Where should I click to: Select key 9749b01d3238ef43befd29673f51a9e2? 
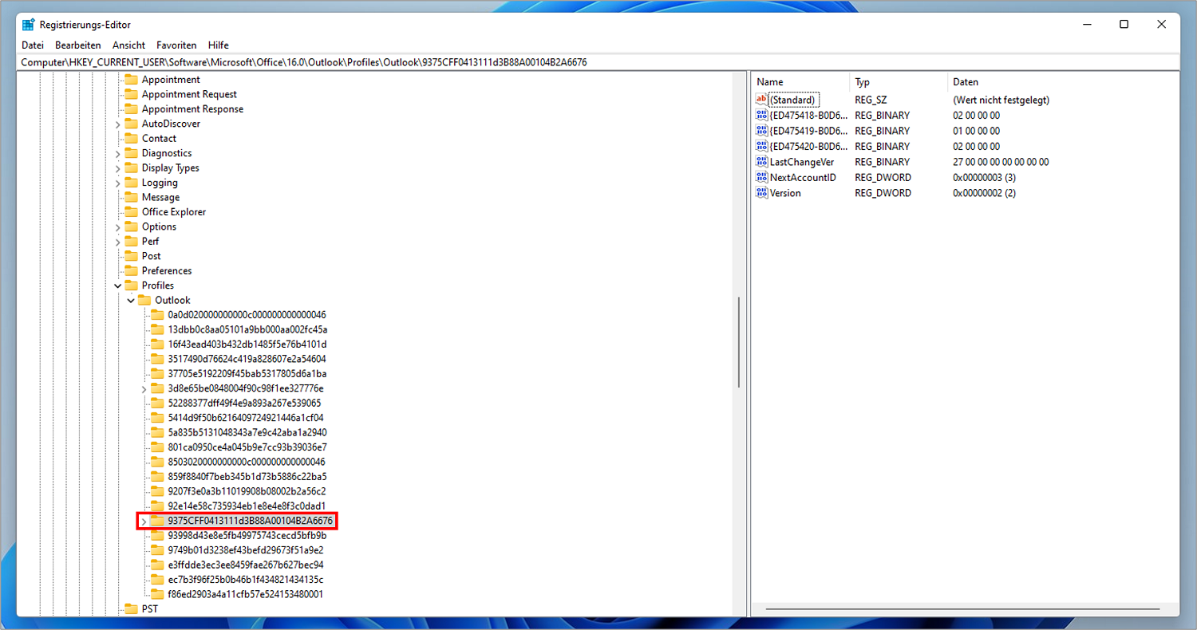[246, 550]
